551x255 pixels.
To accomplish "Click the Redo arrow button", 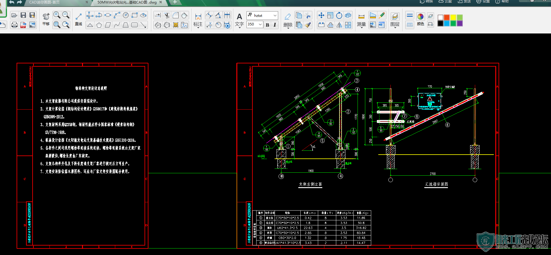I will click(x=20, y=2).
